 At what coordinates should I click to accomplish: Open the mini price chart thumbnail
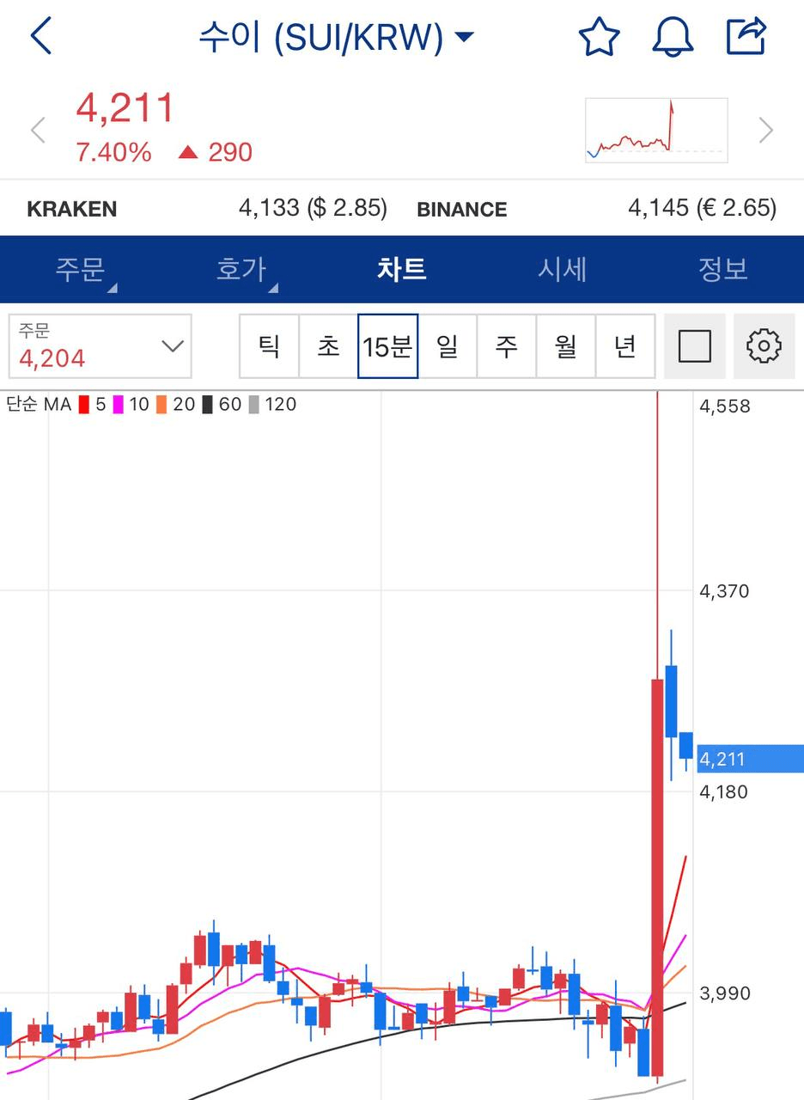click(x=656, y=131)
